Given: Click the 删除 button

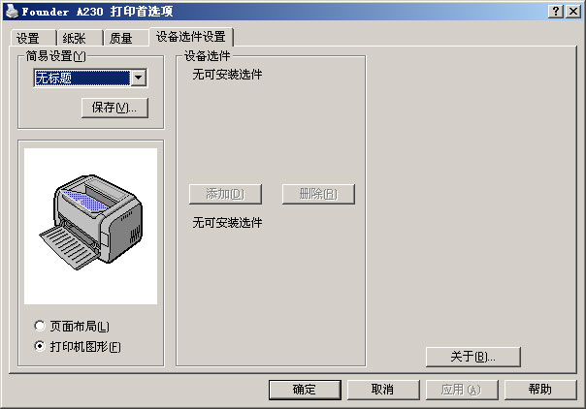Looking at the screenshot, I should pos(318,194).
